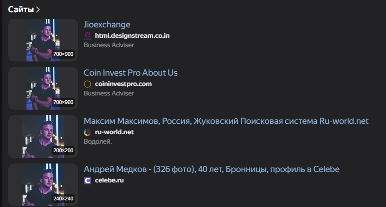Click the 200×200 size badge
Screen dimensions: 386x207
[x=63, y=150]
